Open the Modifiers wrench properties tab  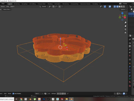pos(130,66)
